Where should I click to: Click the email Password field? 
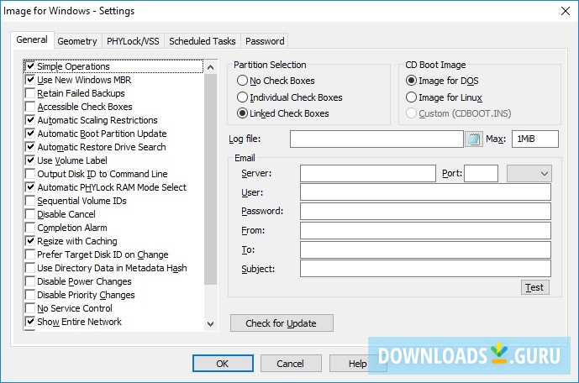point(425,212)
